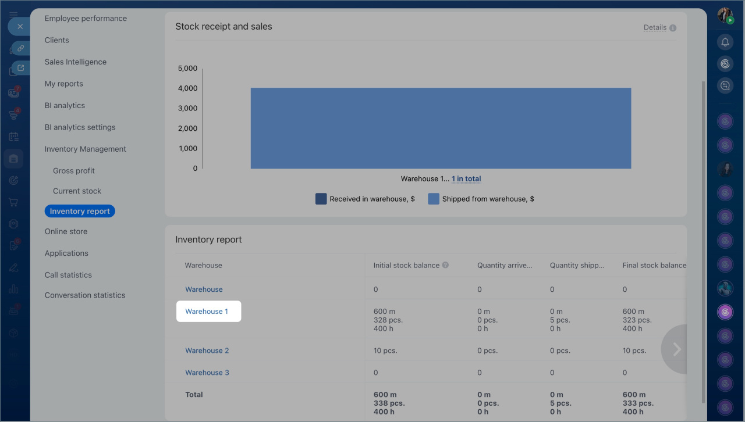Image resolution: width=745 pixels, height=422 pixels.
Task: Open notifications bell in right sidebar
Action: pos(725,42)
